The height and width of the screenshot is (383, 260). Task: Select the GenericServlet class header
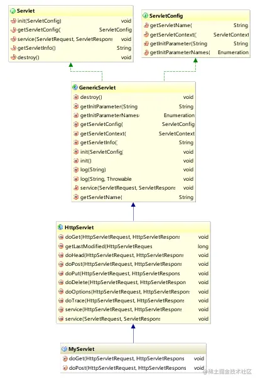(133, 88)
